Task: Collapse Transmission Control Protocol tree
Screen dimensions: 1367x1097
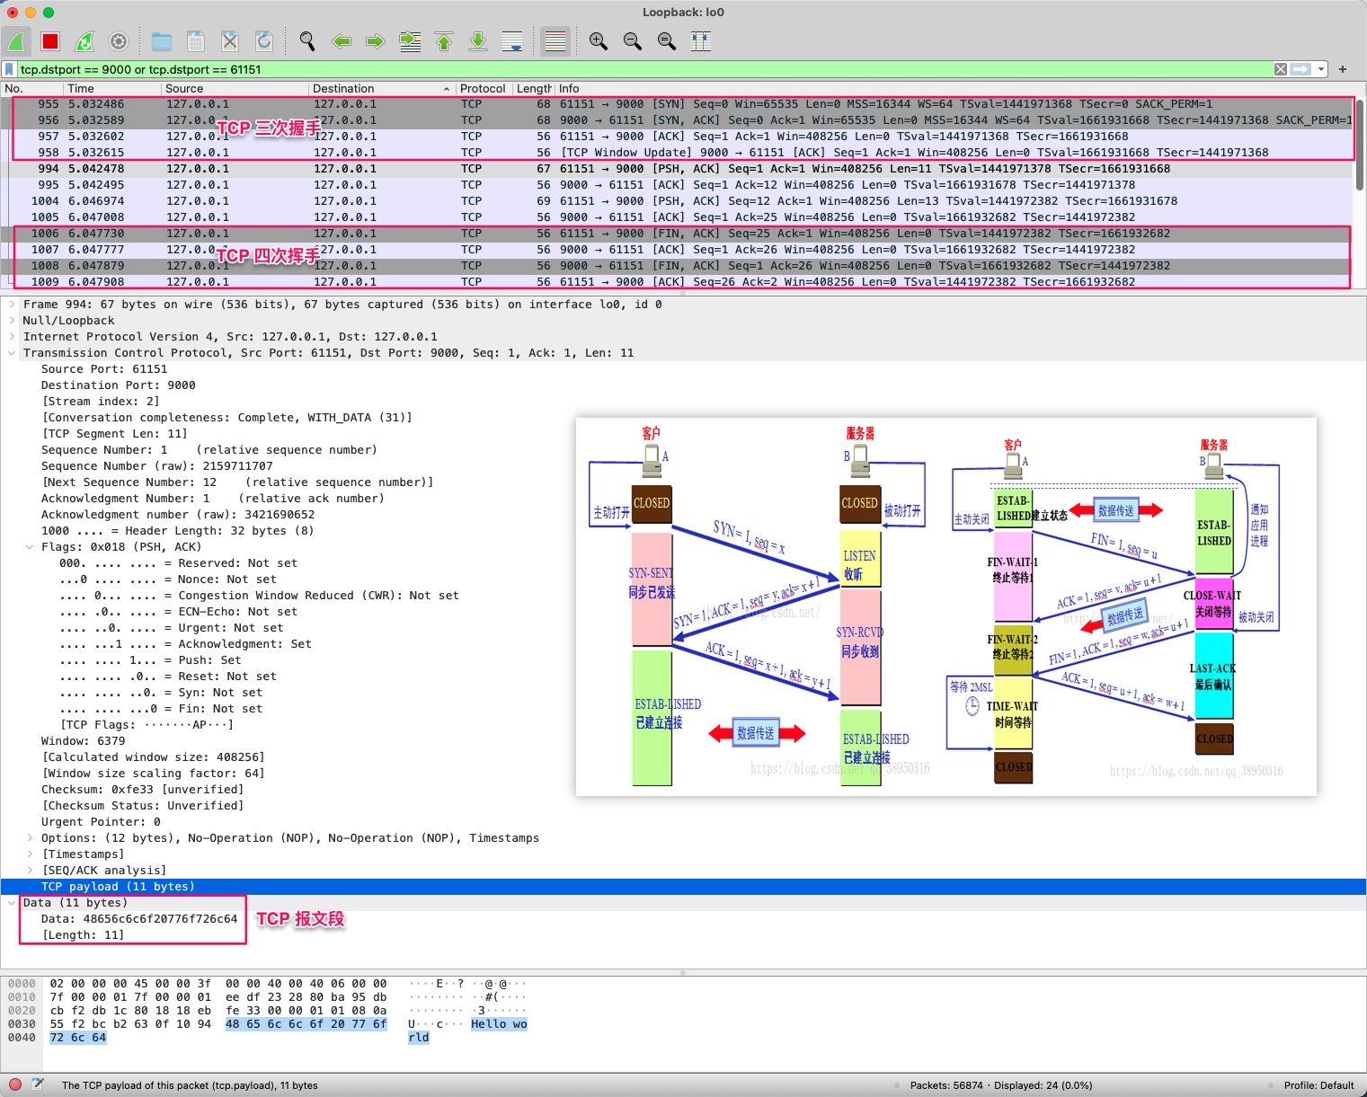Action: tap(11, 353)
